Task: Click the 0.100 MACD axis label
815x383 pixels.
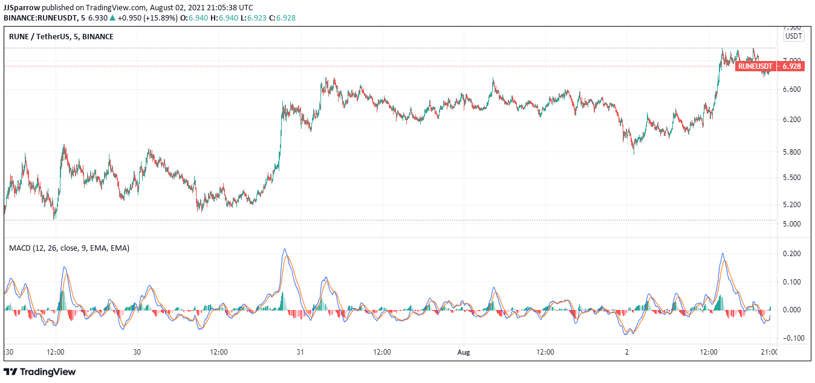Action: point(791,282)
